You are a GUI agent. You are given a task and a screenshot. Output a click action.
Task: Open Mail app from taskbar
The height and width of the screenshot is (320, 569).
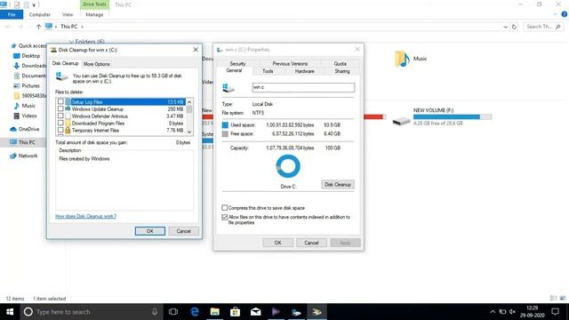255,312
